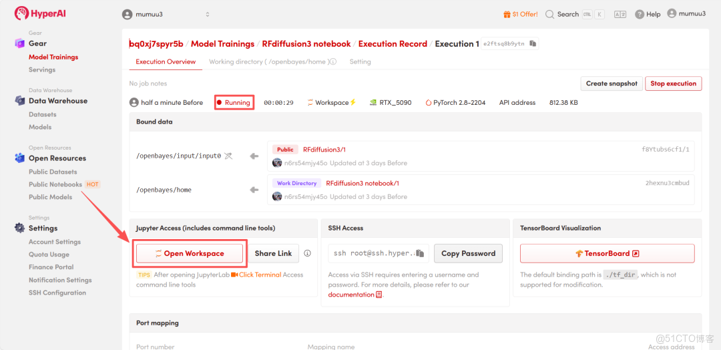Screen dimensions: 721x350
Task: Click the Share Link button
Action: coord(273,253)
